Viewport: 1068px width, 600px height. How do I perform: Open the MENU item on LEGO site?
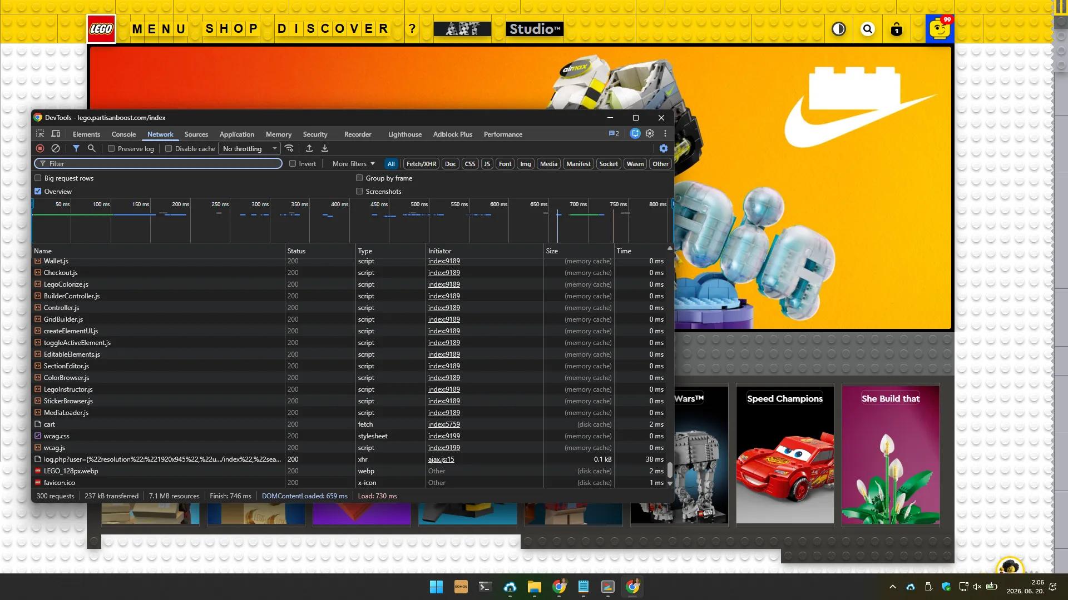(x=159, y=29)
